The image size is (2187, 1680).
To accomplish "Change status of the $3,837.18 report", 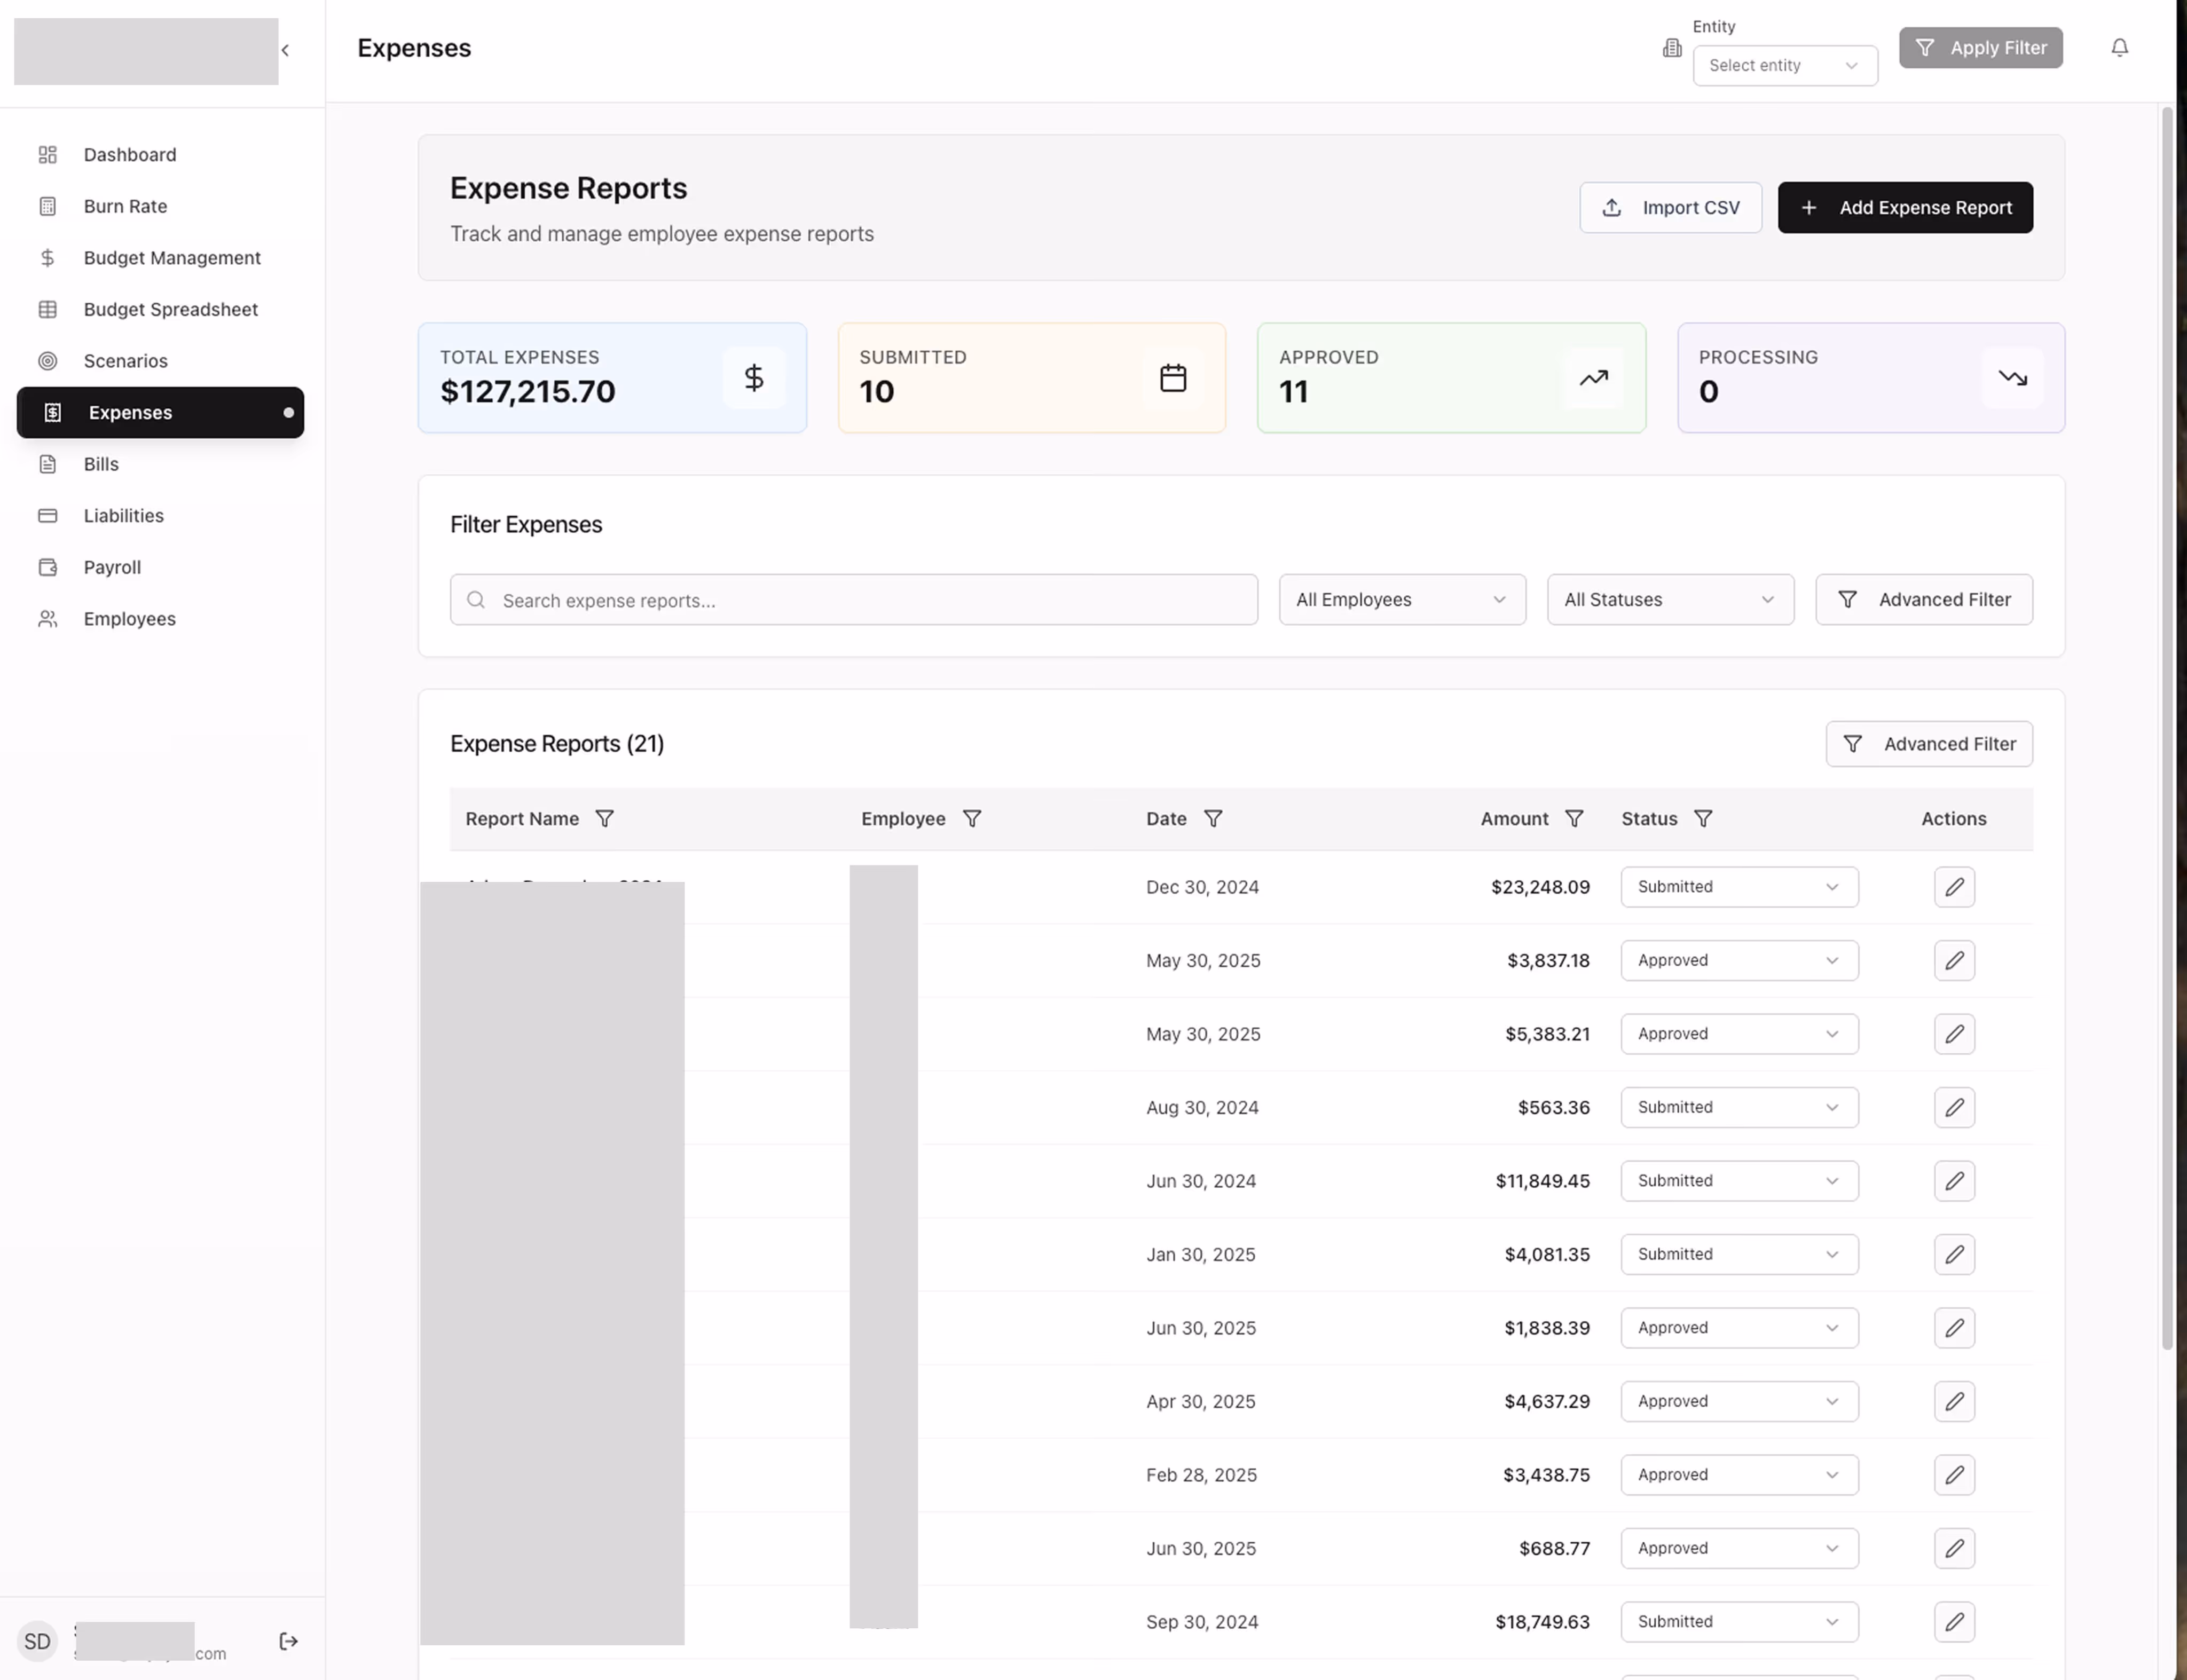I will click(1738, 960).
